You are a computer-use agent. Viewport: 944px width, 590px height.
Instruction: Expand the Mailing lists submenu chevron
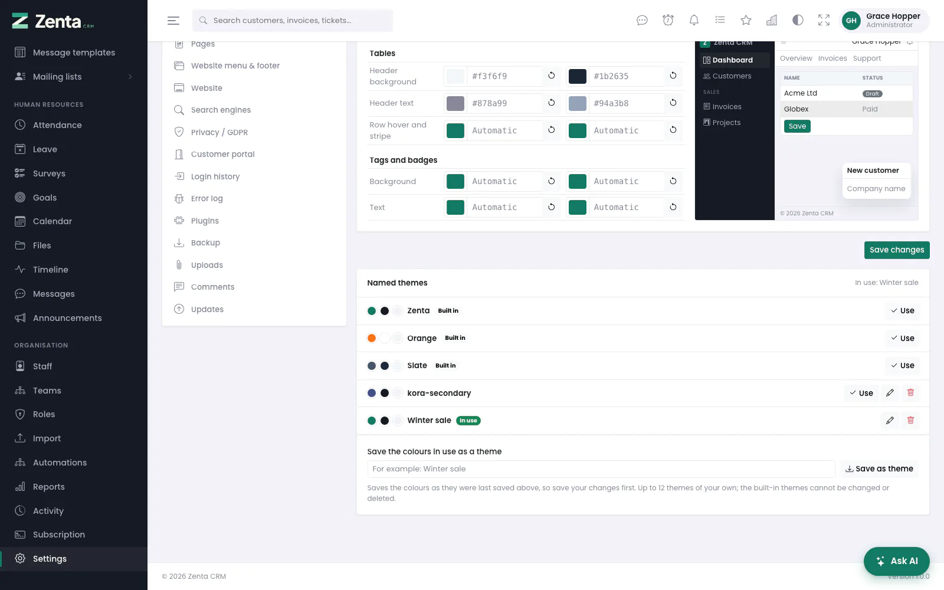pos(130,77)
